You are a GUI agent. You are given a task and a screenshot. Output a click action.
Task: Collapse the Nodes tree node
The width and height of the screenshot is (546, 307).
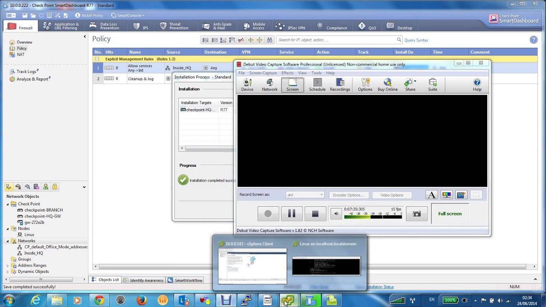[x=8, y=229]
